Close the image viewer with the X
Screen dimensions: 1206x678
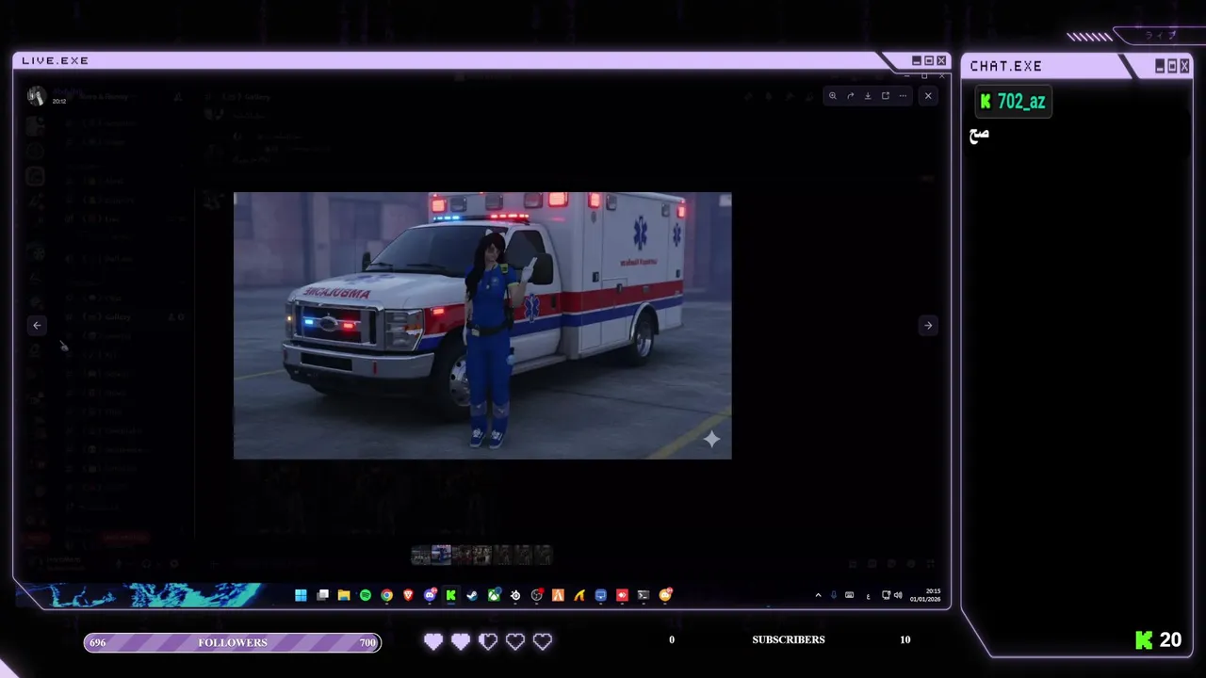pos(928,95)
